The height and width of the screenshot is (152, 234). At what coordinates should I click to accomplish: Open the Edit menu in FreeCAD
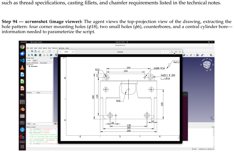click(x=32, y=48)
